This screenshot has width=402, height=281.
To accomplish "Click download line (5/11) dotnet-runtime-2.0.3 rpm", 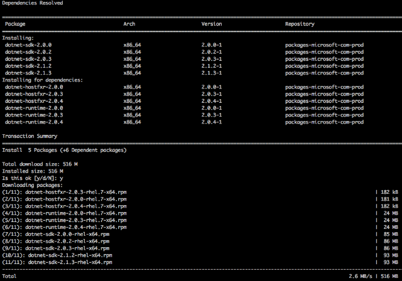I will (x=64, y=220).
